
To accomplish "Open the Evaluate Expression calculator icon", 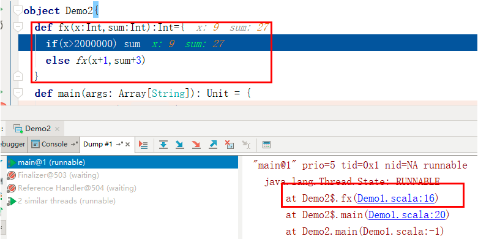I will click(x=266, y=145).
